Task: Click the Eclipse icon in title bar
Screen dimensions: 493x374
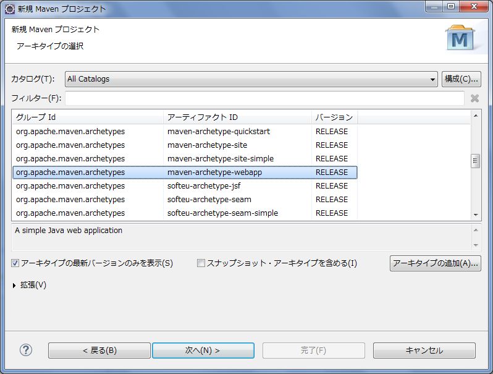Action: click(10, 9)
